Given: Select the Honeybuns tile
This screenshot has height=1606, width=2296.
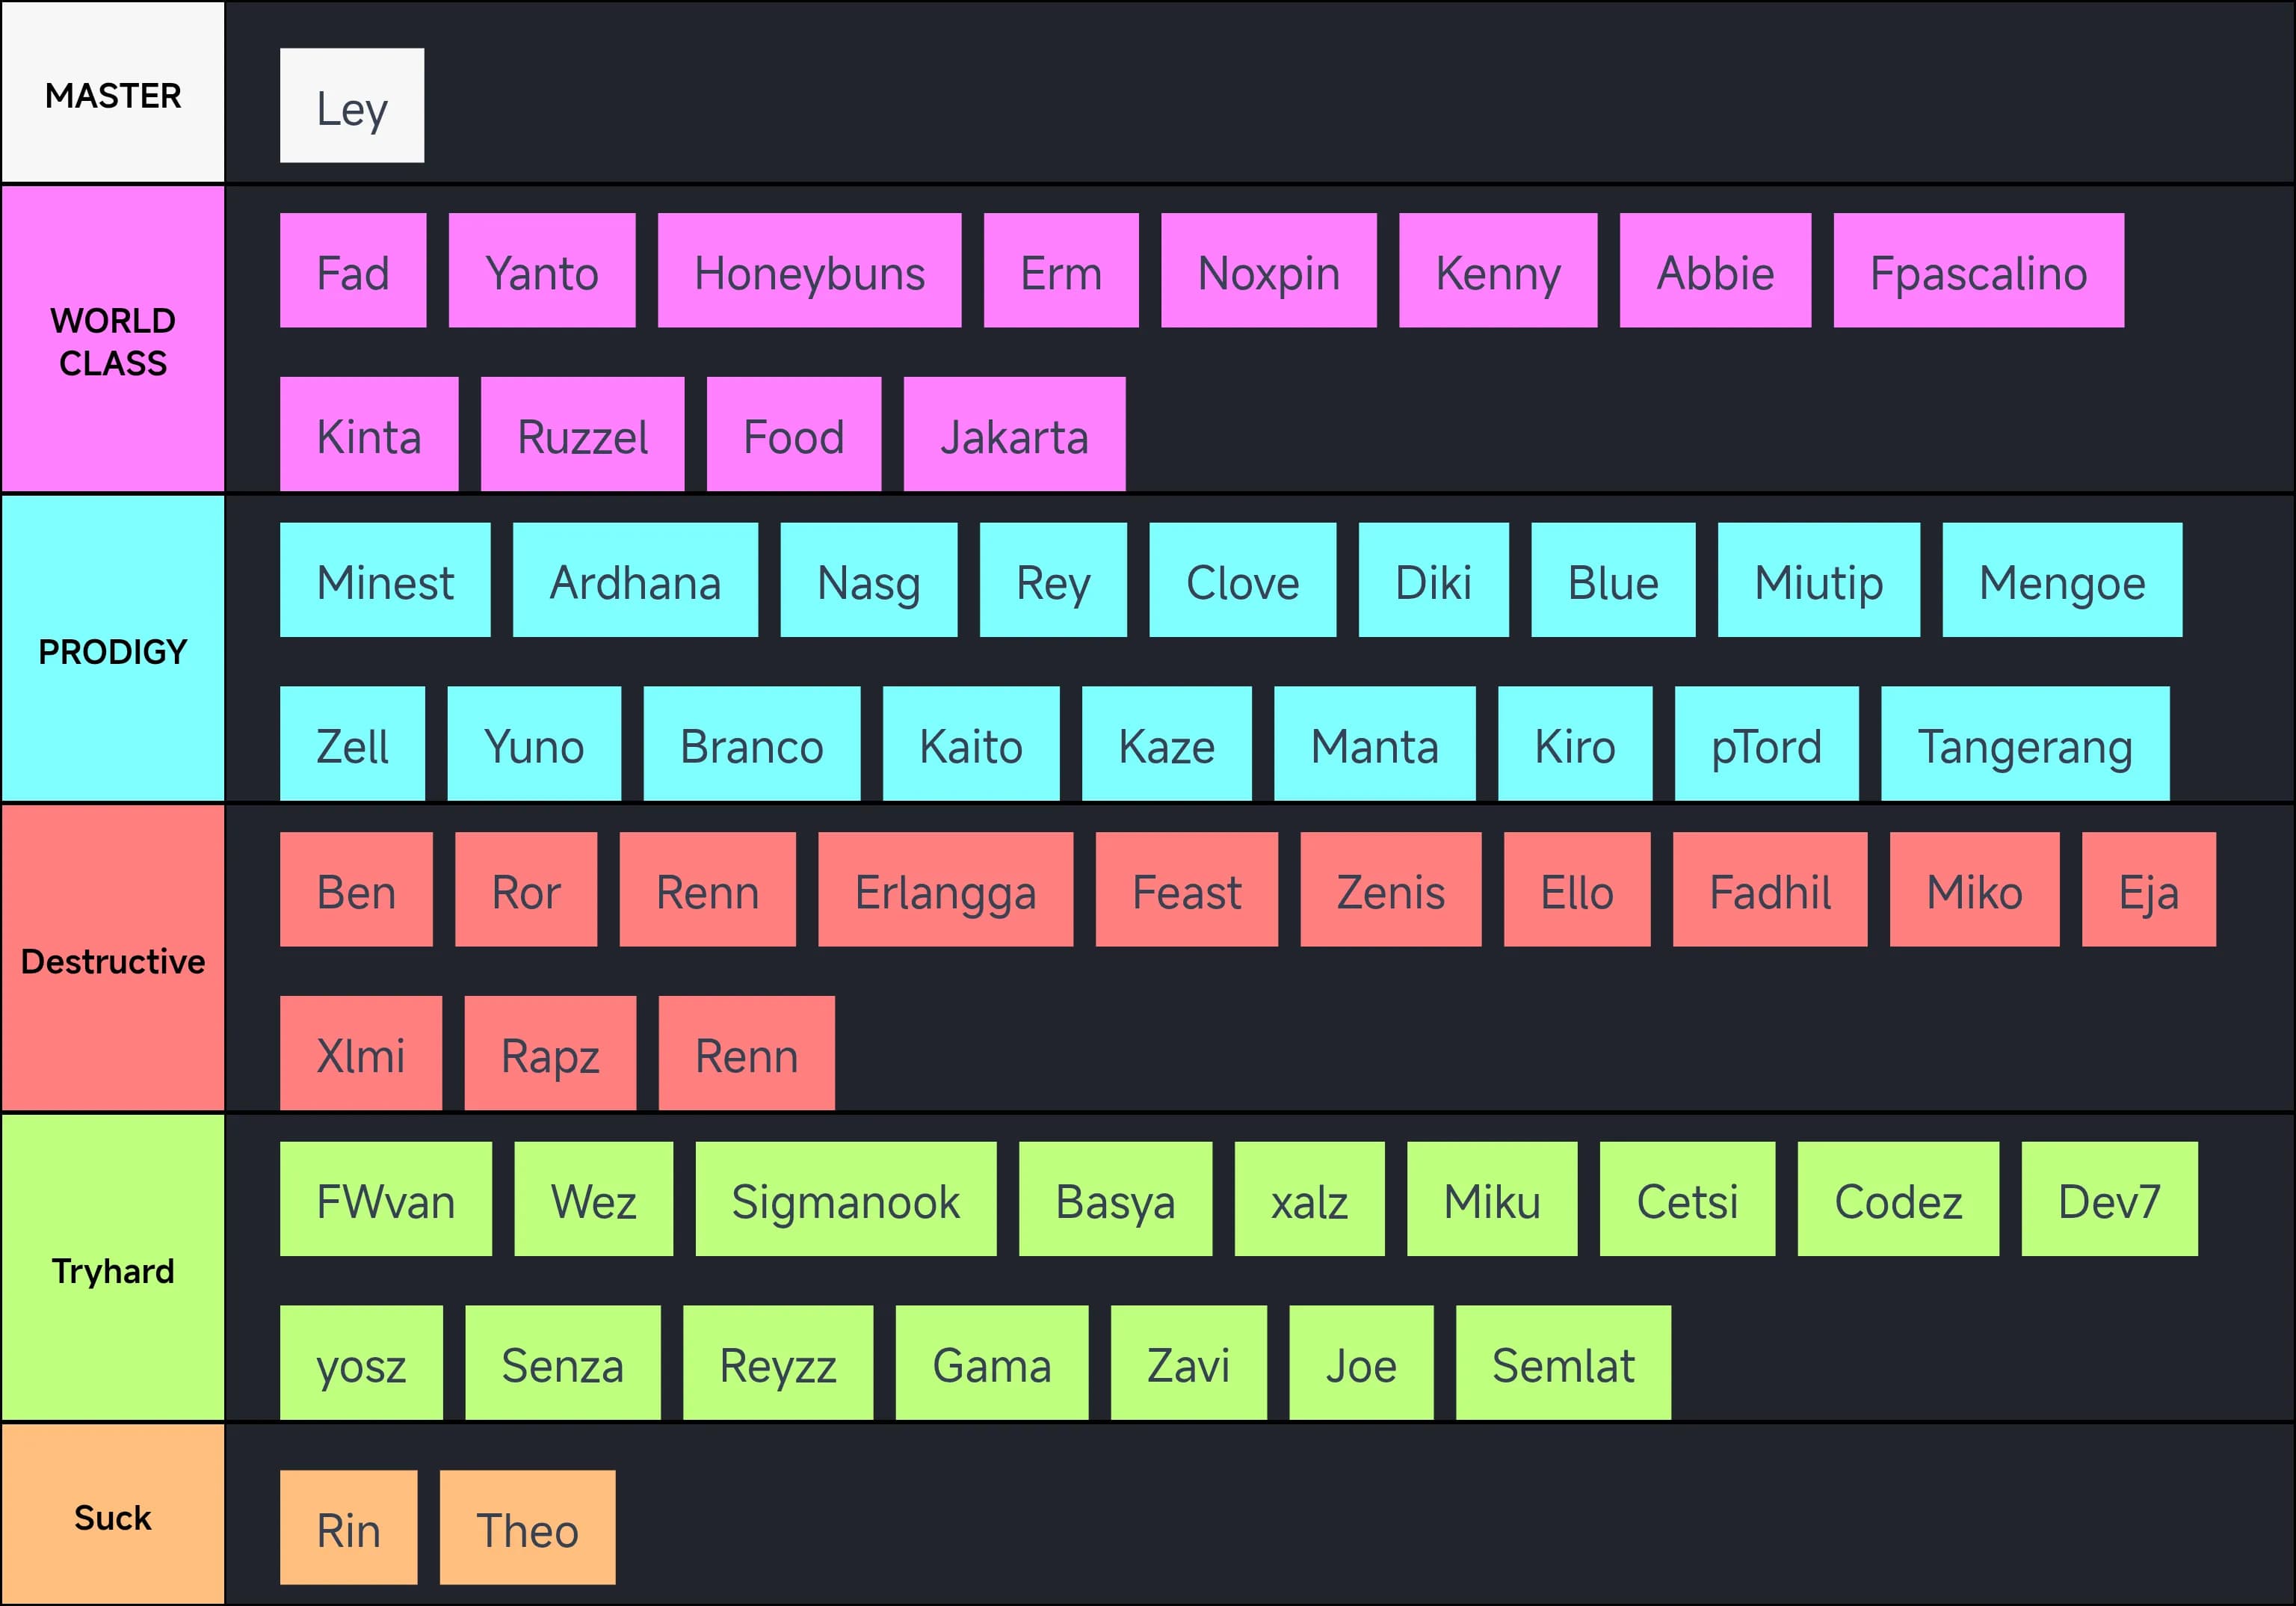Looking at the screenshot, I should [x=809, y=271].
